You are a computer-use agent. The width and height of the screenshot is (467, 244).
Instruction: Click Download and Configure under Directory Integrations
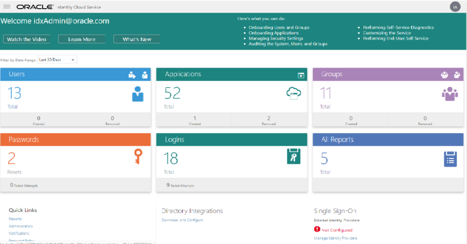(x=182, y=220)
